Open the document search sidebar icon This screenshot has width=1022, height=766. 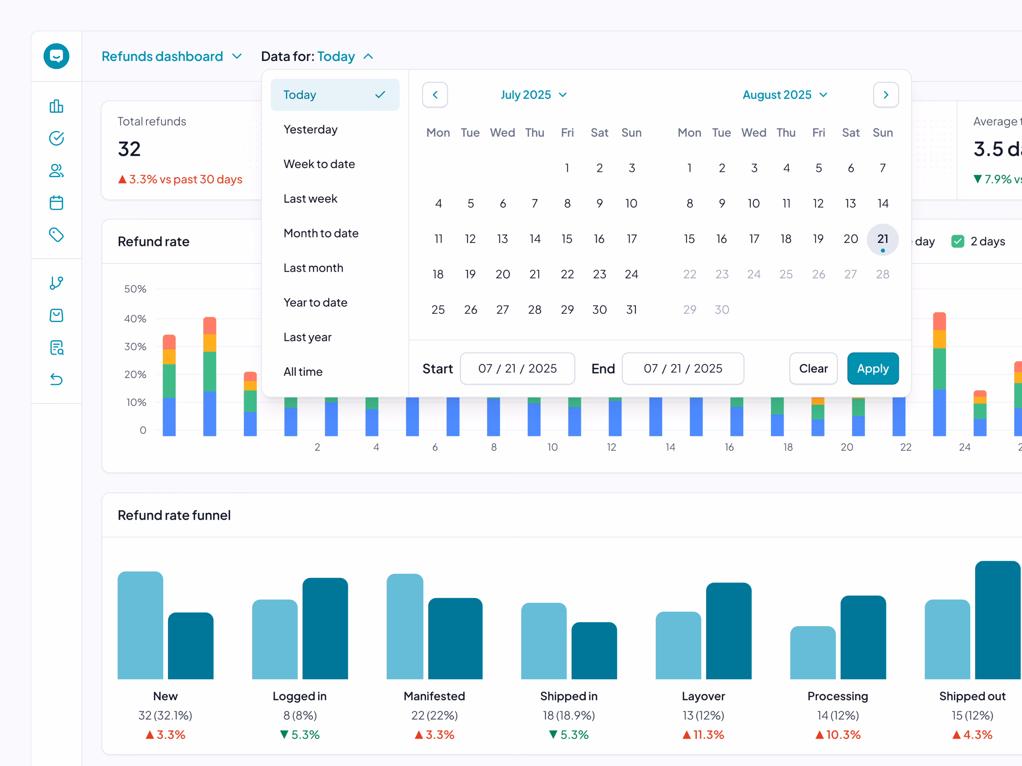[56, 347]
